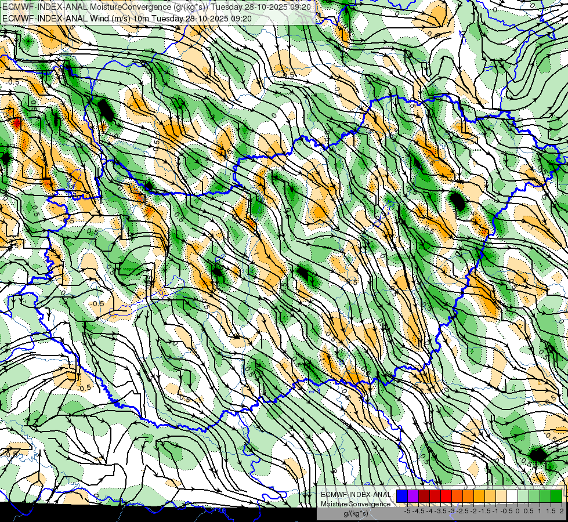Click the '-2.5' legend tick label
The height and width of the screenshot is (522, 568).
click(x=461, y=511)
